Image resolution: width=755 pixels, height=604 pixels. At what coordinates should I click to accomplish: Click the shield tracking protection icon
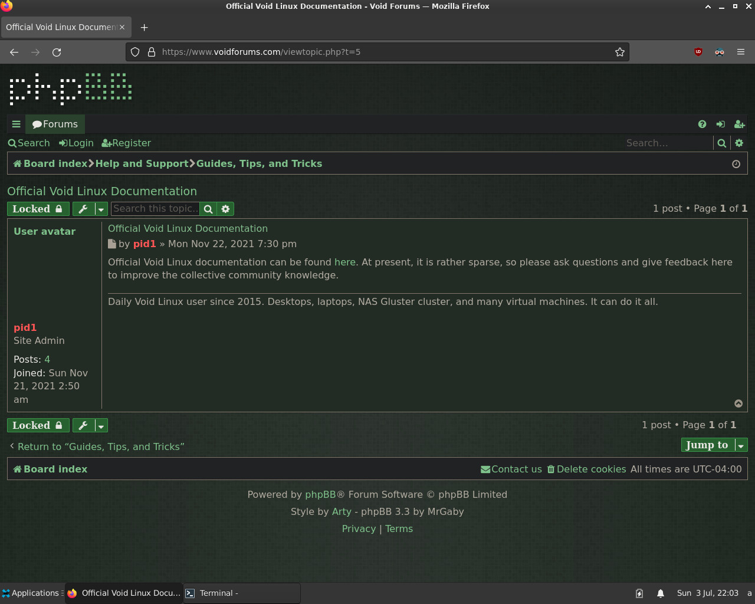click(135, 52)
